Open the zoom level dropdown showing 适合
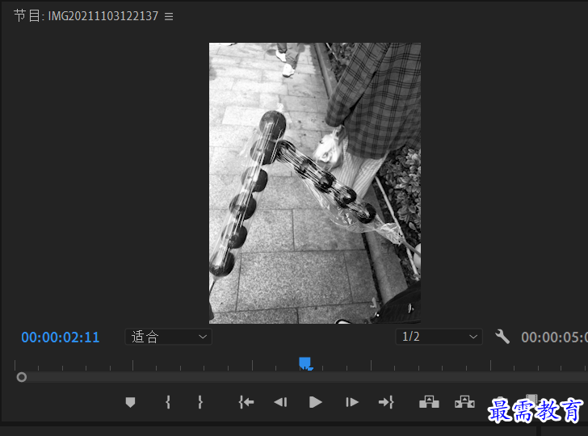This screenshot has height=436, width=588. click(x=168, y=337)
